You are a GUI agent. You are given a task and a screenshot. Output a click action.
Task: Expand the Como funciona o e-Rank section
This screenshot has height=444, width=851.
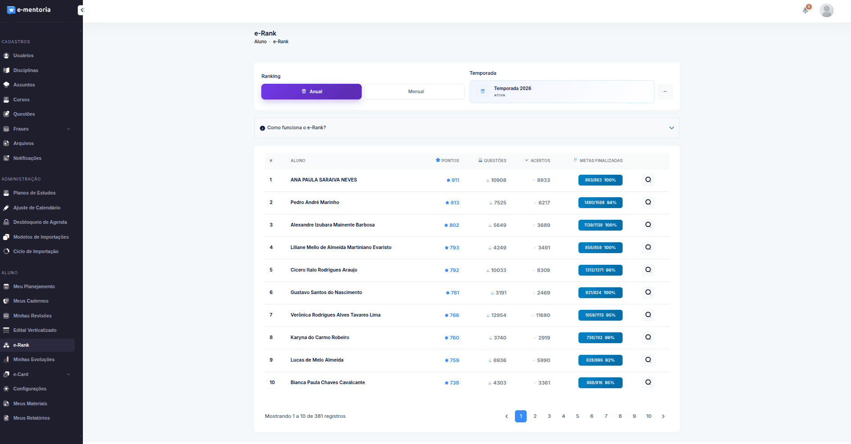pyautogui.click(x=467, y=128)
